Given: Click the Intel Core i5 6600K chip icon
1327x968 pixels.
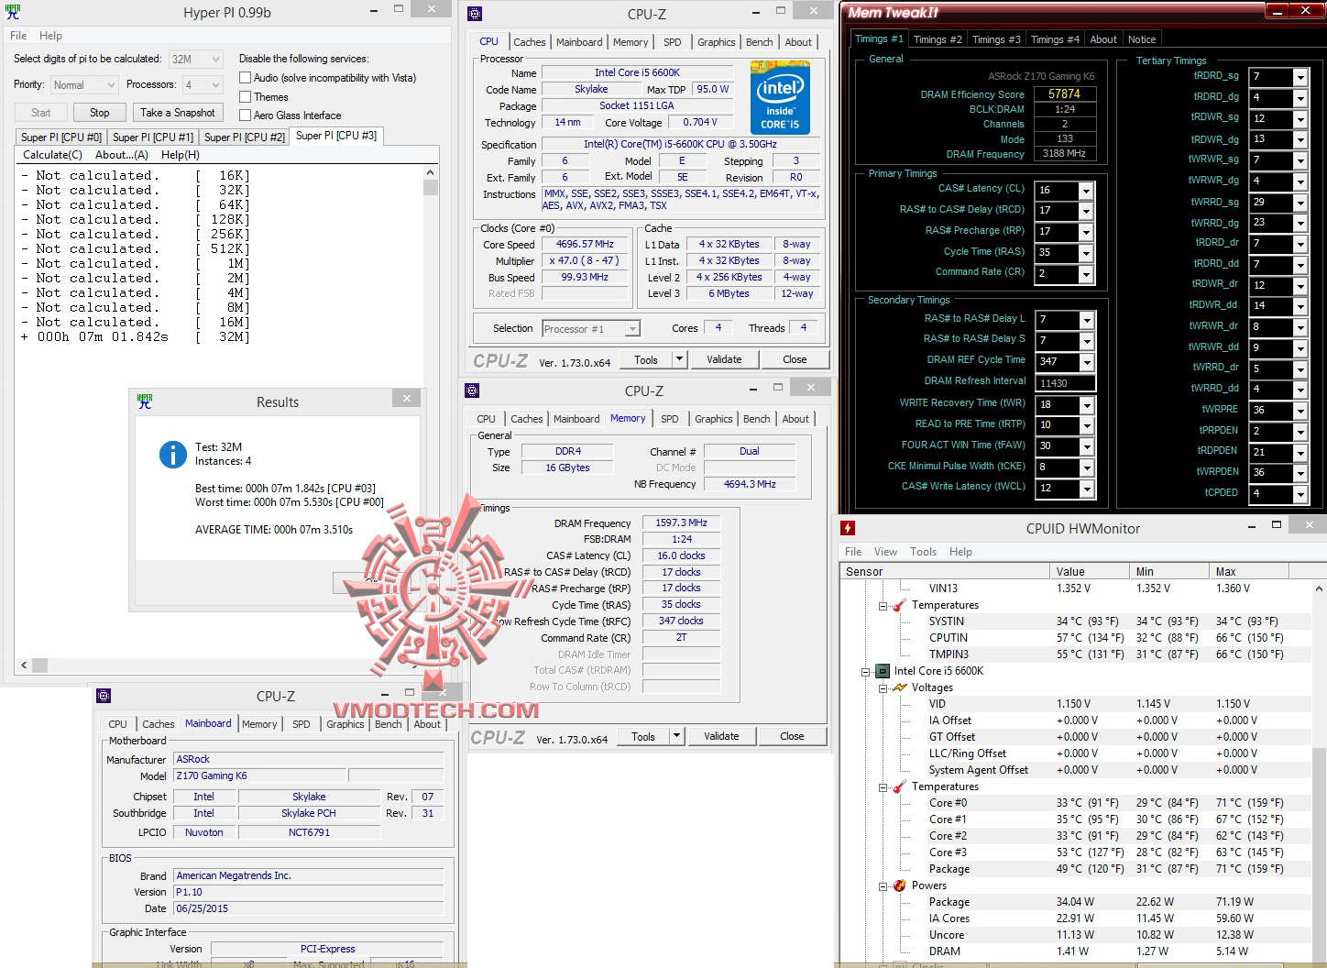Looking at the screenshot, I should click(883, 671).
